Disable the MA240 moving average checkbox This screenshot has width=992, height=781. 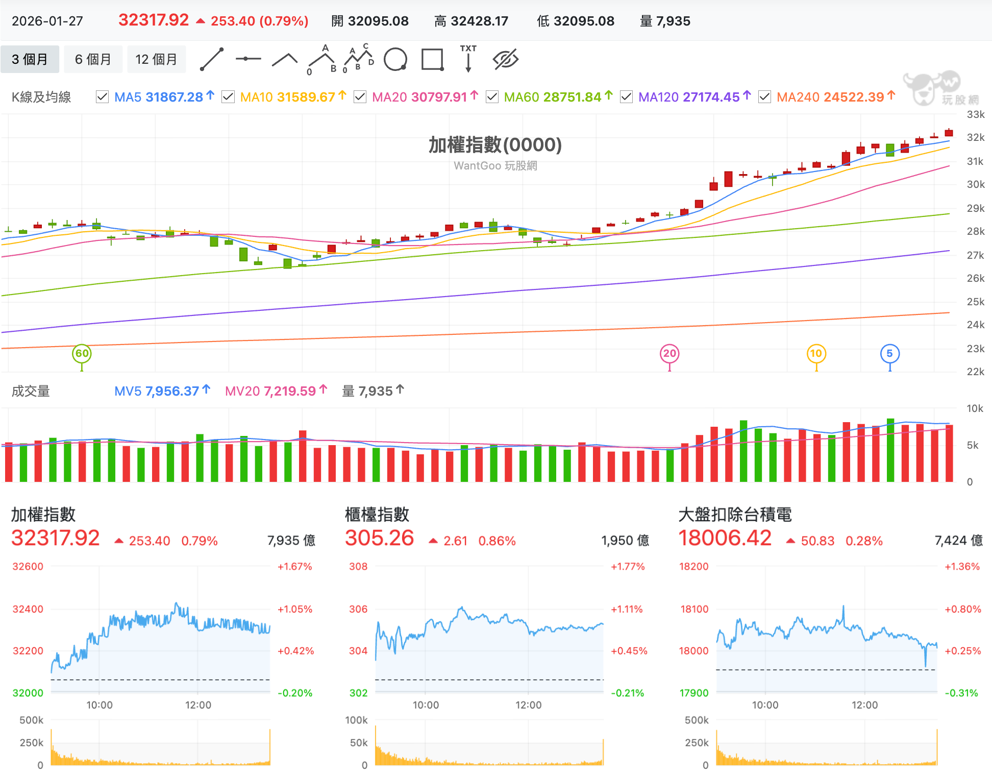tap(764, 96)
